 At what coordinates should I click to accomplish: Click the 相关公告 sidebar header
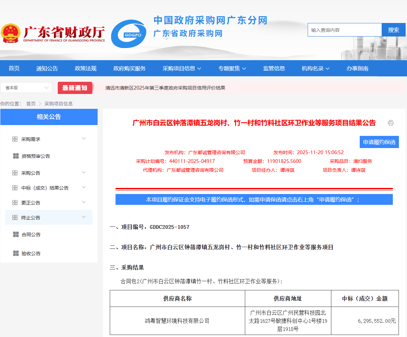[49, 117]
